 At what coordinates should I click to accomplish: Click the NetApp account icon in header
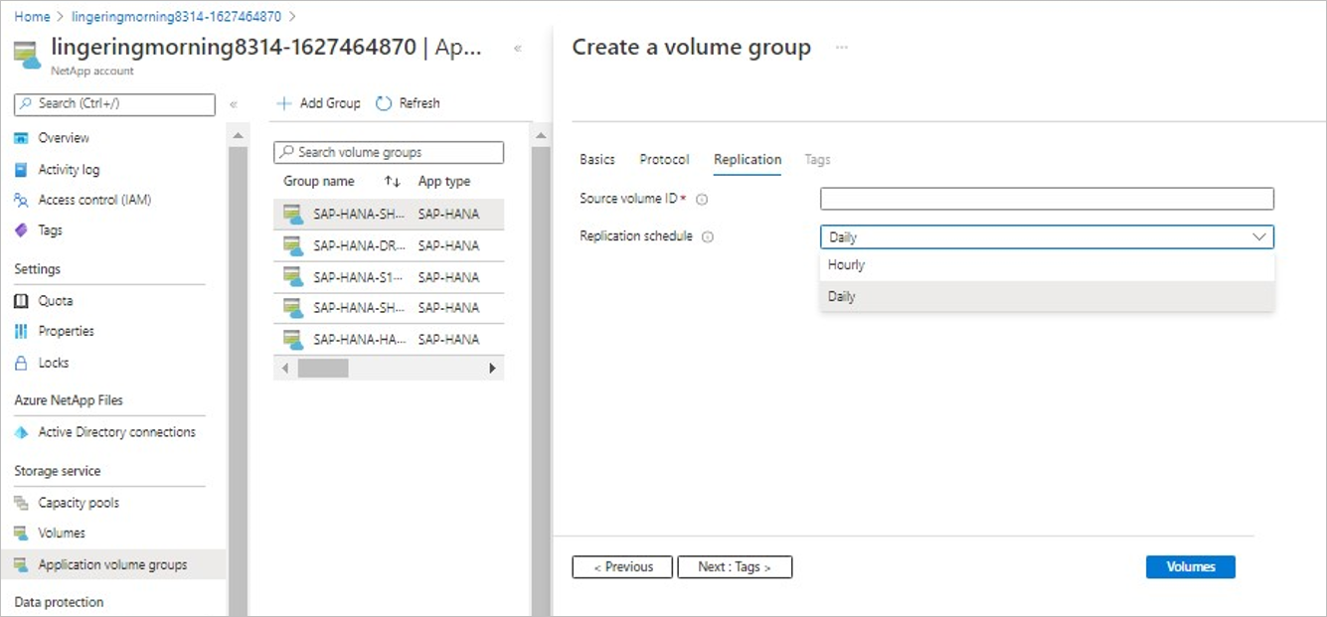[28, 56]
